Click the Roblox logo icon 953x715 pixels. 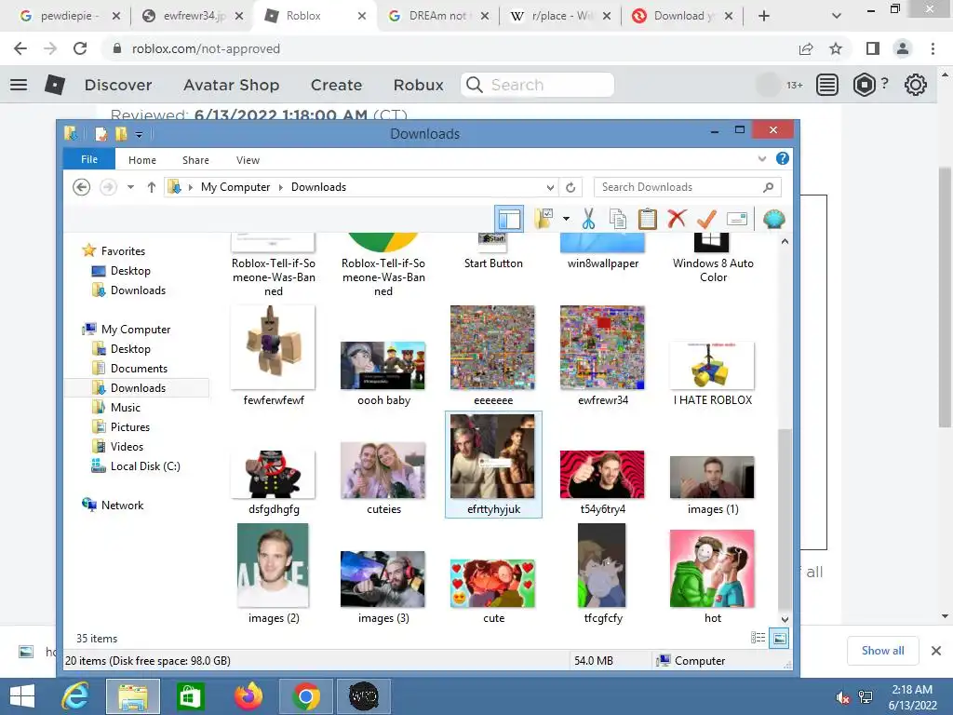click(x=55, y=85)
